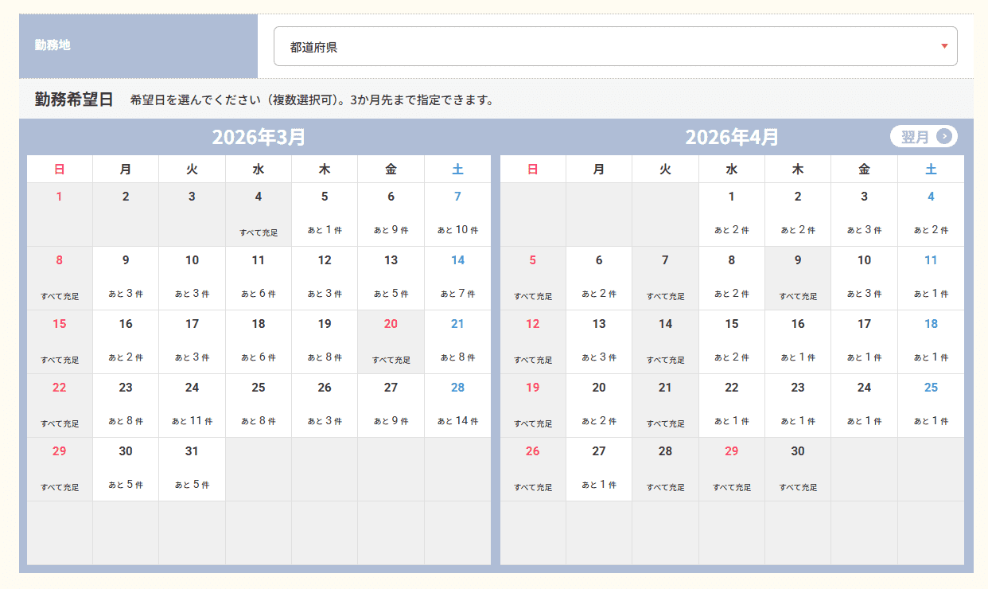Viewport: 988px width, 589px height.
Task: Pick April 17 date cell
Action: pyautogui.click(x=864, y=341)
